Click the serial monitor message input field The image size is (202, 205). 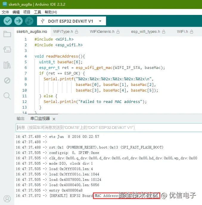click(109, 127)
